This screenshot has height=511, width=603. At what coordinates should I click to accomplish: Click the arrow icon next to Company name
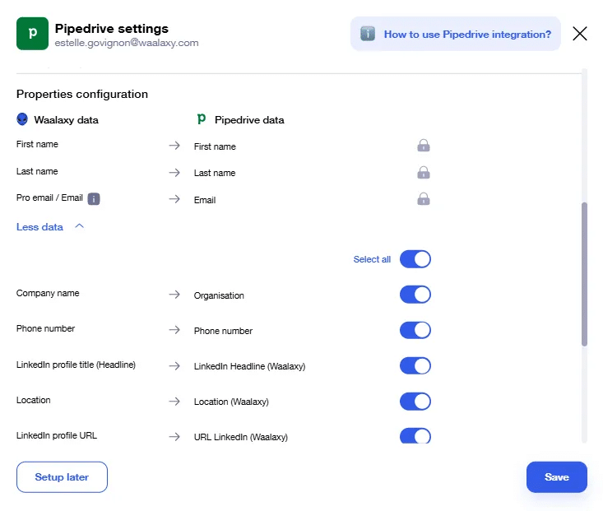[x=174, y=295]
